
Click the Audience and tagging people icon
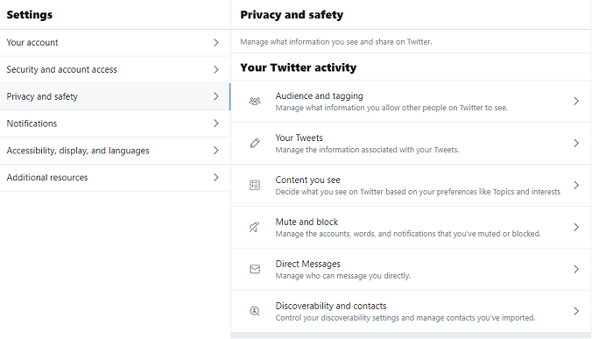click(255, 102)
